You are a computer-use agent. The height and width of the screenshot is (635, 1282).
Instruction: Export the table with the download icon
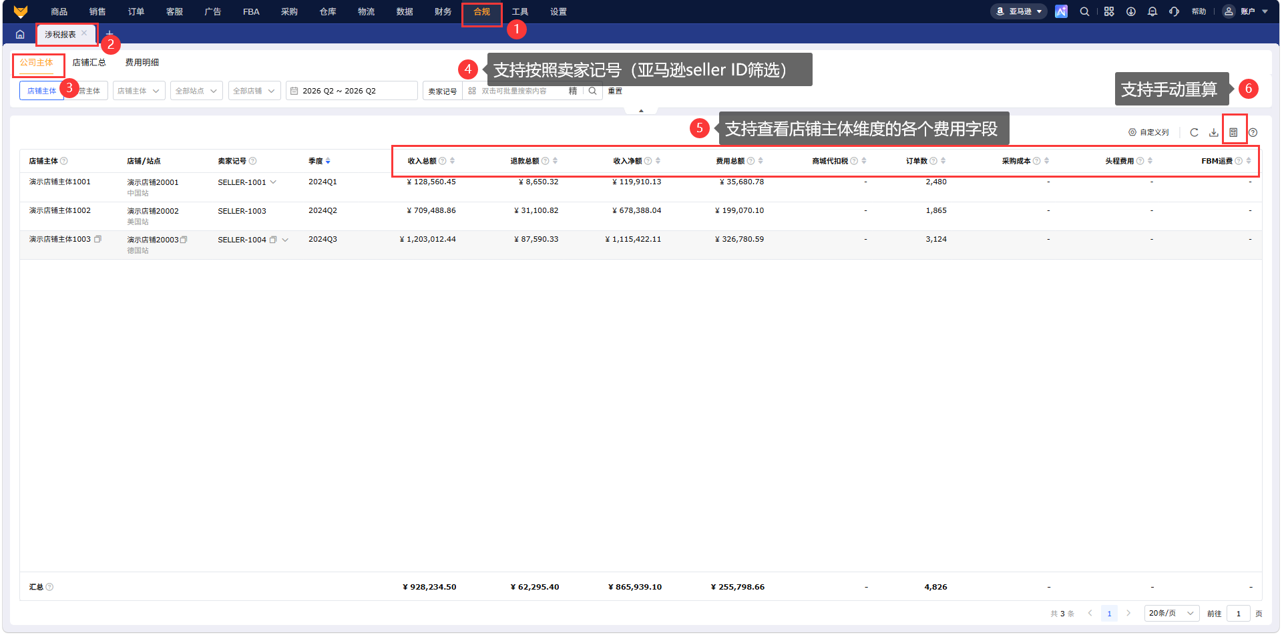1214,132
